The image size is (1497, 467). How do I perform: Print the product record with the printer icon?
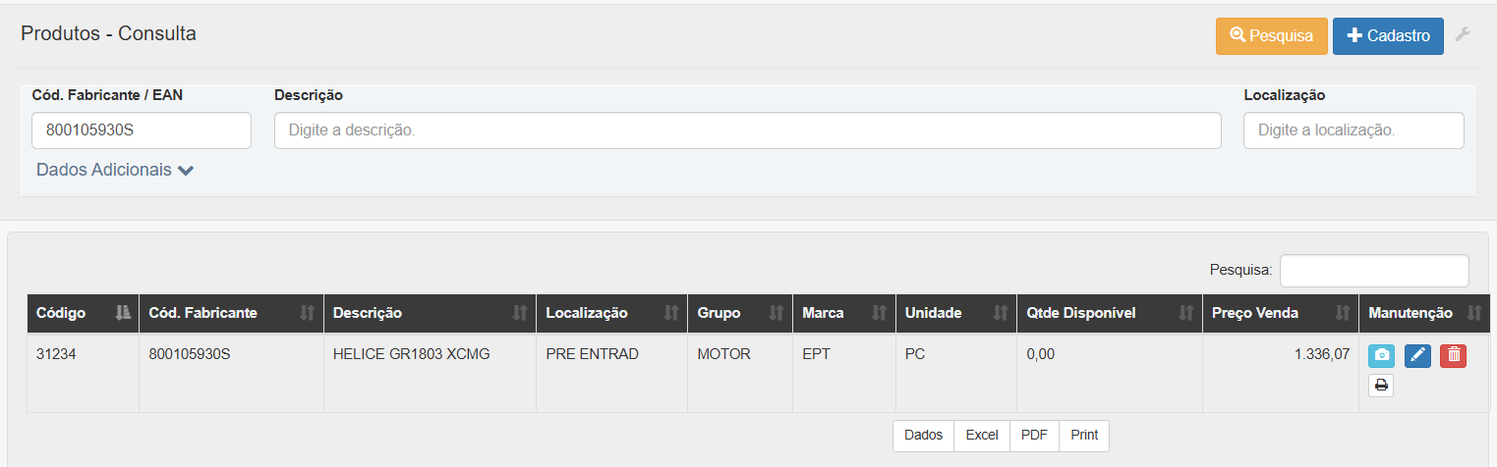[x=1381, y=386]
